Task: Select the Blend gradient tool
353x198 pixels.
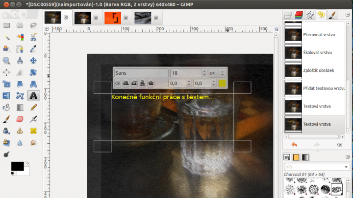Action: (x=20, y=107)
